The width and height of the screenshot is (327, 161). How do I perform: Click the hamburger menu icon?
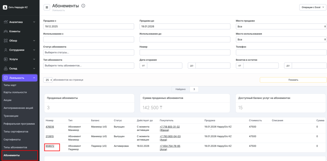47,7
